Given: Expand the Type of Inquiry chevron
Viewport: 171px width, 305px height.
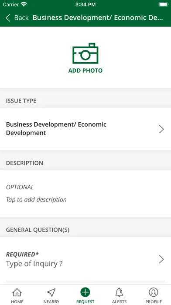Looking at the screenshot, I should pyautogui.click(x=161, y=259).
